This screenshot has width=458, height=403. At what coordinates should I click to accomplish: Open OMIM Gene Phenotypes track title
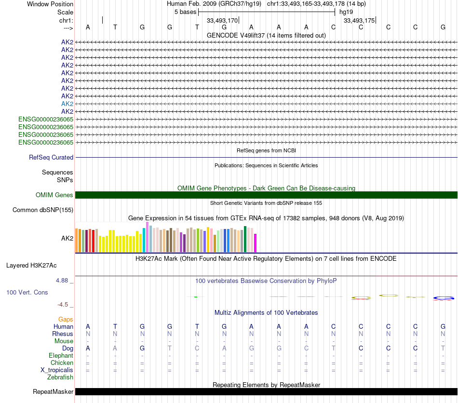tap(266, 188)
